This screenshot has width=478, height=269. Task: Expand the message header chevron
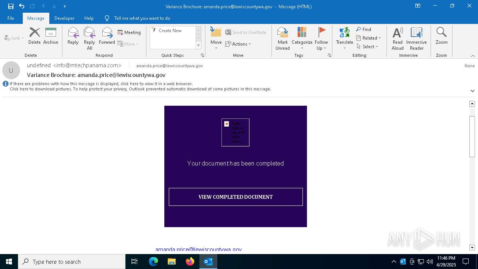click(472, 91)
